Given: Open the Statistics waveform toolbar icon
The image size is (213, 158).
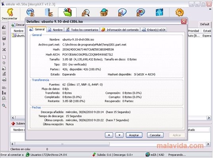Looking at the screenshot, I should (x=159, y=12).
